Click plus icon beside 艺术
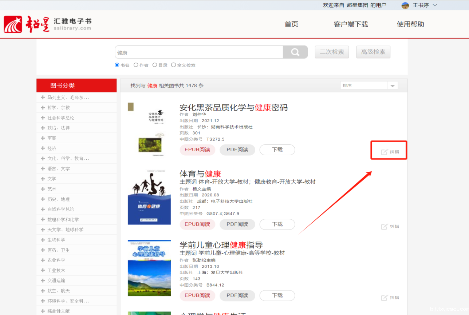This screenshot has height=315, width=469. (43, 189)
